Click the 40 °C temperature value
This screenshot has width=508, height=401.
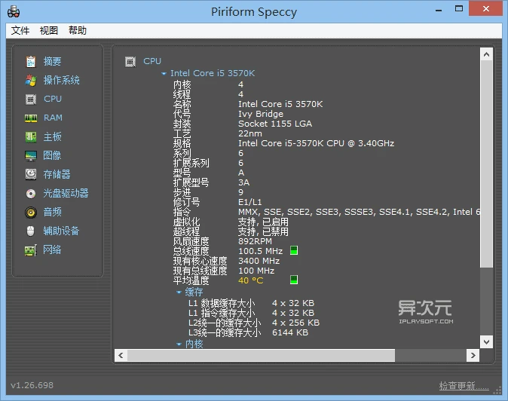click(x=251, y=280)
